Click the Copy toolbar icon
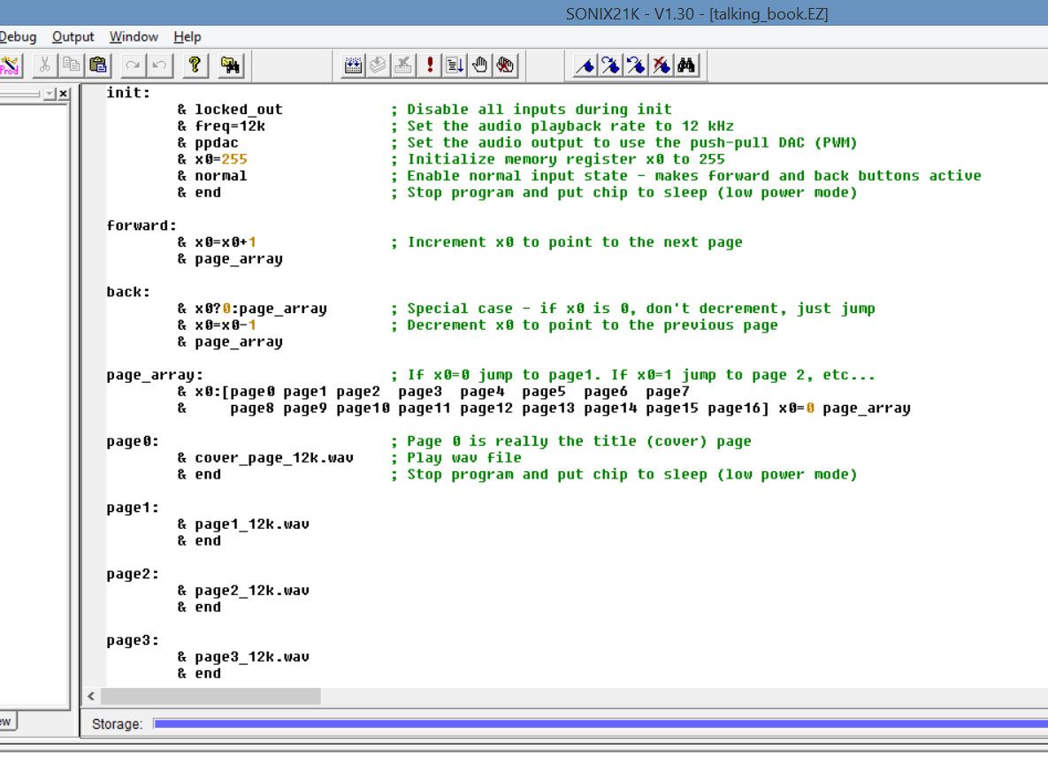This screenshot has height=757, width=1048. point(71,65)
